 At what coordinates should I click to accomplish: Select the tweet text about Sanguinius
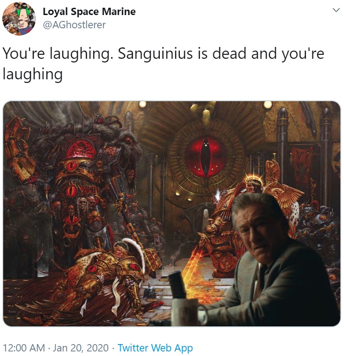(163, 63)
